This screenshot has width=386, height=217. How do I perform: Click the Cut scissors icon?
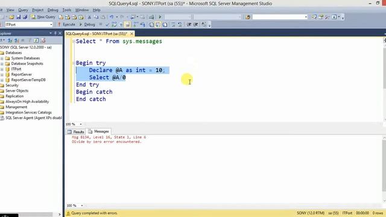[x=89, y=17]
